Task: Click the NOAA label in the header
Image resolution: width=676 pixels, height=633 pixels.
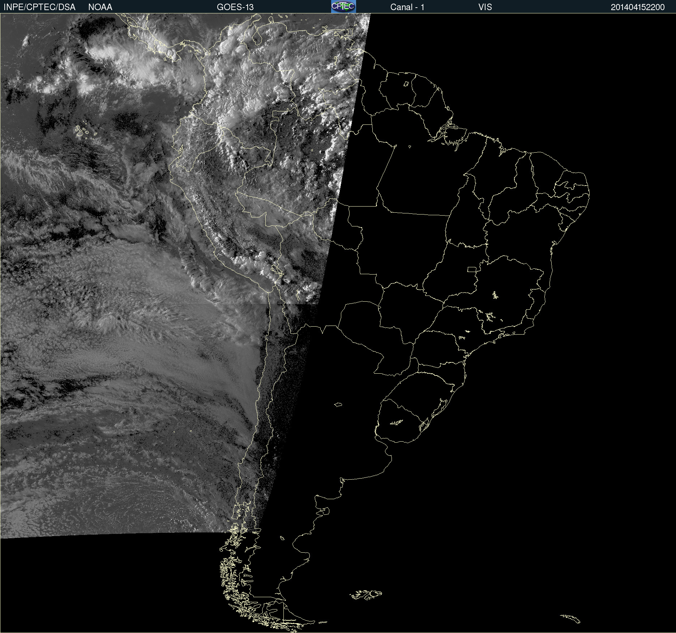Action: point(100,7)
